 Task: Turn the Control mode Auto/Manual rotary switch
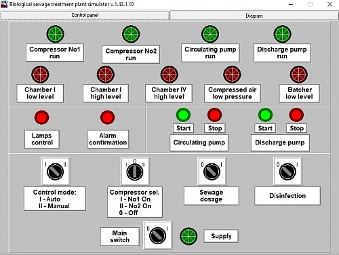coord(56,171)
